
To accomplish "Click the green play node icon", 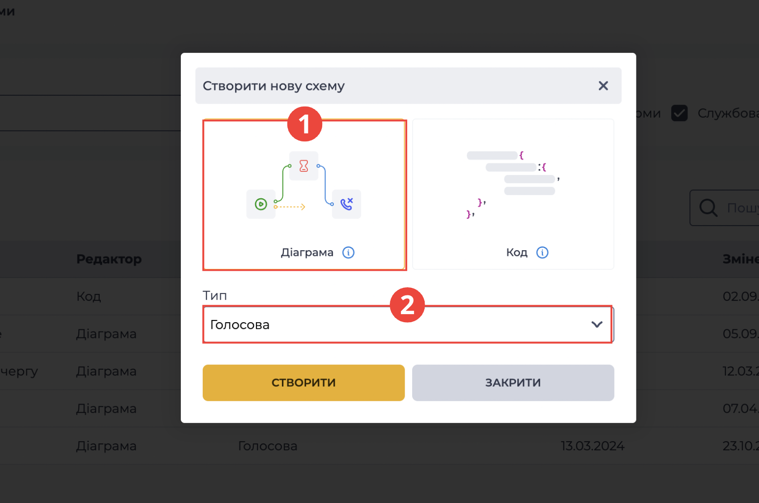I will pyautogui.click(x=261, y=204).
